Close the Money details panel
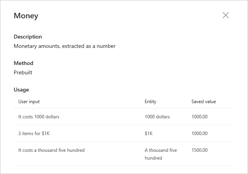The height and width of the screenshot is (174, 248). (225, 15)
